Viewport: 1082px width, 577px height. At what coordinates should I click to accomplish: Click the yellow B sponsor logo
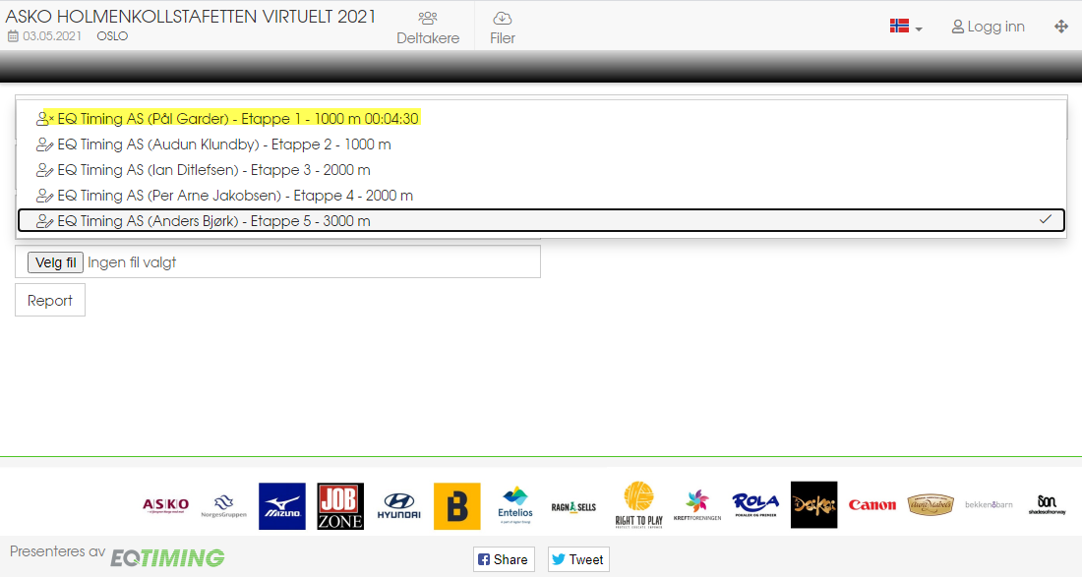point(456,506)
